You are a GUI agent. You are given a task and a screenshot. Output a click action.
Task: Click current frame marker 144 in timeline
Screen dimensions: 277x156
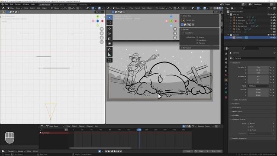139,130
